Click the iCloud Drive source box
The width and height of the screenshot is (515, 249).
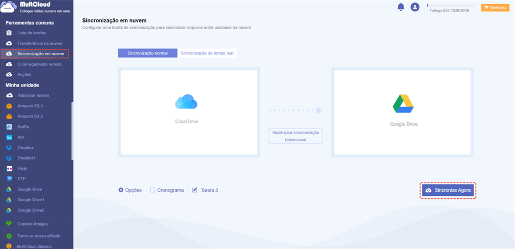(x=189, y=112)
